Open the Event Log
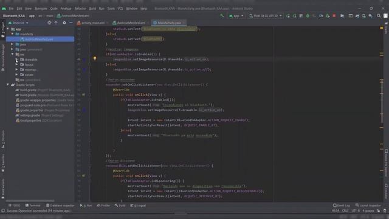Screen dimensions: 389x219 click(342, 206)
